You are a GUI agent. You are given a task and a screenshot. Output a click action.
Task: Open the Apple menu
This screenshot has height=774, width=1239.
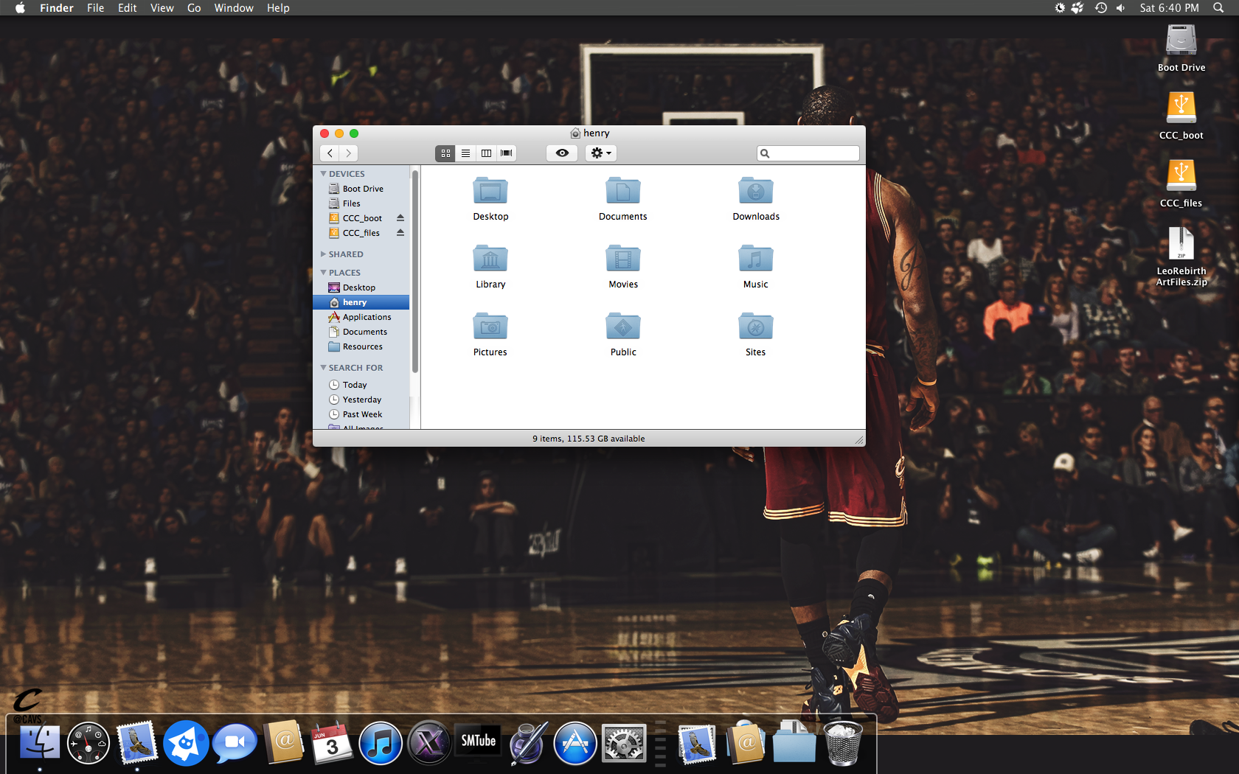tap(20, 7)
